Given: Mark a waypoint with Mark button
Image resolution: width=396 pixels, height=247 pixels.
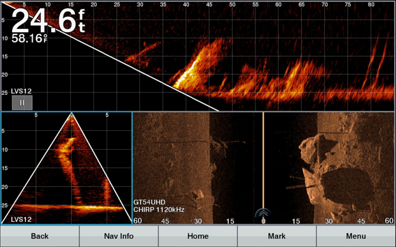Looking at the screenshot, I should [x=277, y=236].
